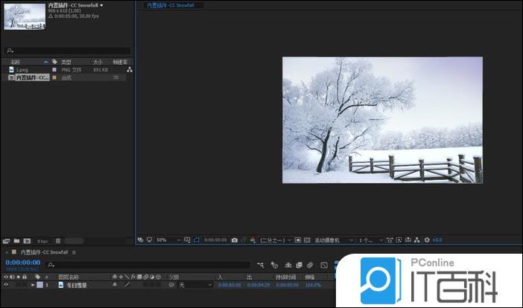Screen dimensions: 523x308
Task: Click the 图层名称 column header in timeline
Action: (x=69, y=277)
